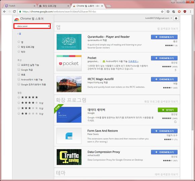This screenshot has width=195, height=181.
Task: Click the address bar URL
Action: (59, 11)
